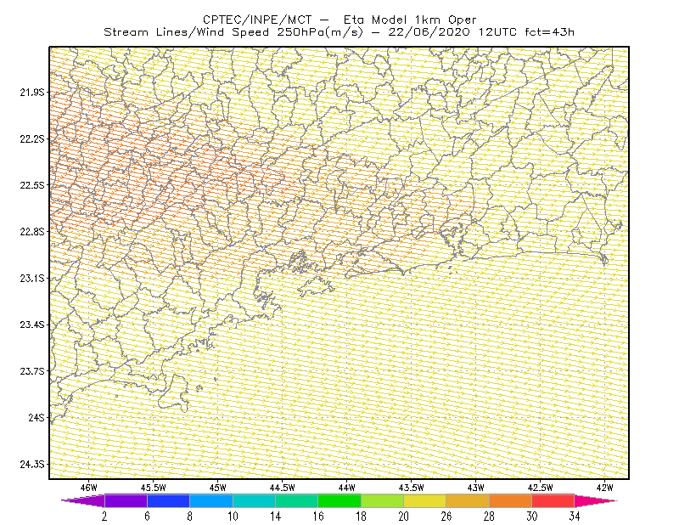Image resolution: width=679 pixels, height=525 pixels.
Task: Click the '43W' longitude label
Action: [x=476, y=488]
